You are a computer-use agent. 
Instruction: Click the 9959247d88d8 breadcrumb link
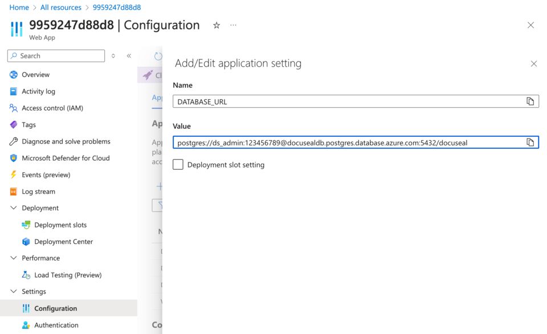(x=117, y=7)
